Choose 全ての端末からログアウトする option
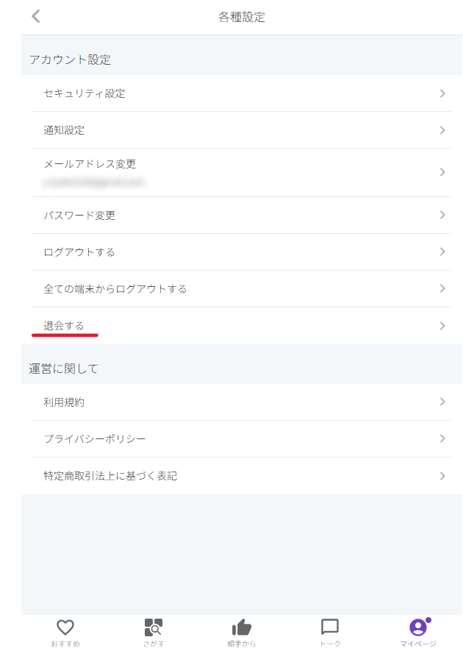 (x=242, y=289)
